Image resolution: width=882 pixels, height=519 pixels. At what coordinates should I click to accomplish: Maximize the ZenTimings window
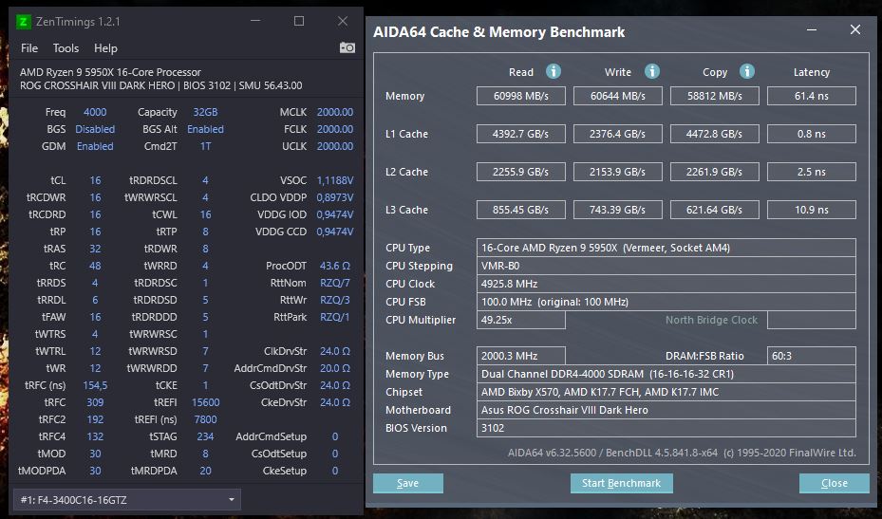(x=299, y=21)
